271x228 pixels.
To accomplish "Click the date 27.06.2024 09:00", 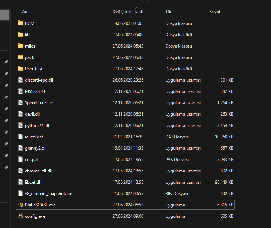I will (x=128, y=216).
